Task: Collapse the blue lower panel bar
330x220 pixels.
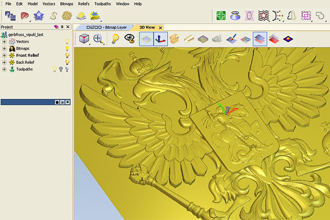Action: [x=62, y=102]
